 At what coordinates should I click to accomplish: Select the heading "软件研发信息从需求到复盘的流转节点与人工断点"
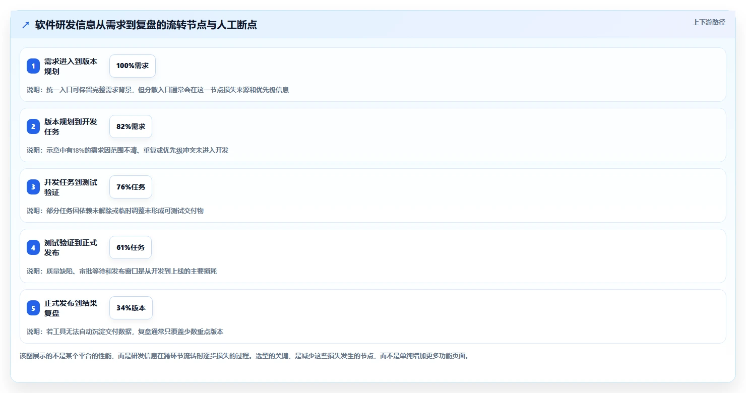[146, 25]
